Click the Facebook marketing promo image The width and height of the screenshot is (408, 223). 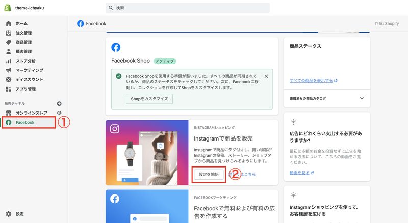coord(147,206)
